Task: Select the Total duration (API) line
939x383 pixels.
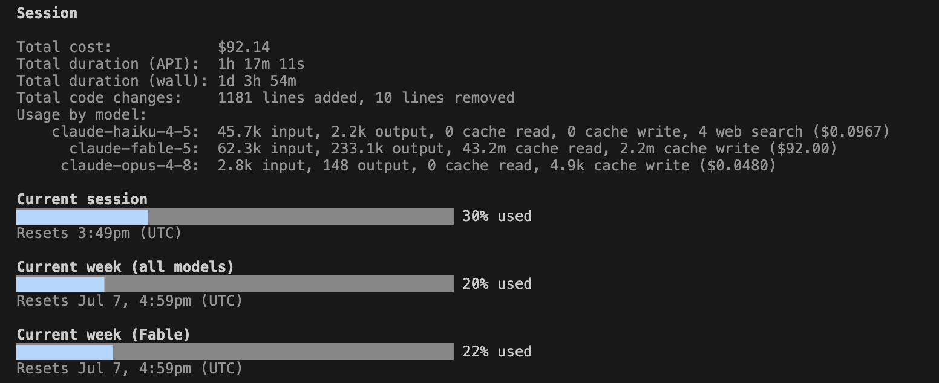Action: (x=160, y=64)
